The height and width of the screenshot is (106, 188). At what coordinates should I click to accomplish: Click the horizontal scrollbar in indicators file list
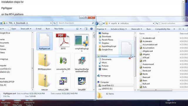click(x=156, y=90)
